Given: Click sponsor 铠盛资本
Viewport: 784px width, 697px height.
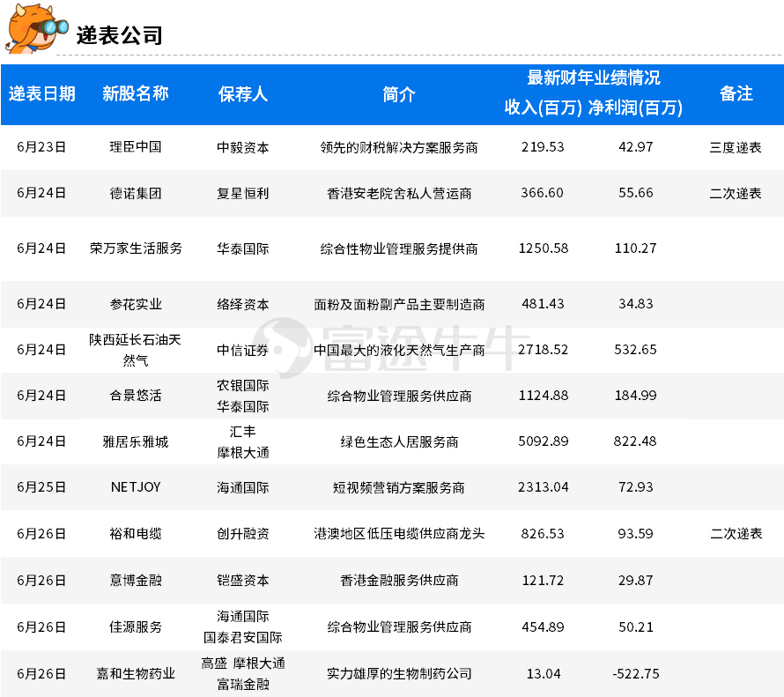Looking at the screenshot, I should 243,581.
